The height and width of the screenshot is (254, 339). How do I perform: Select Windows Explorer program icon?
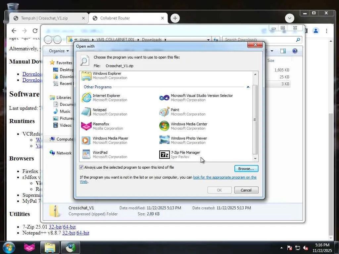click(x=86, y=76)
